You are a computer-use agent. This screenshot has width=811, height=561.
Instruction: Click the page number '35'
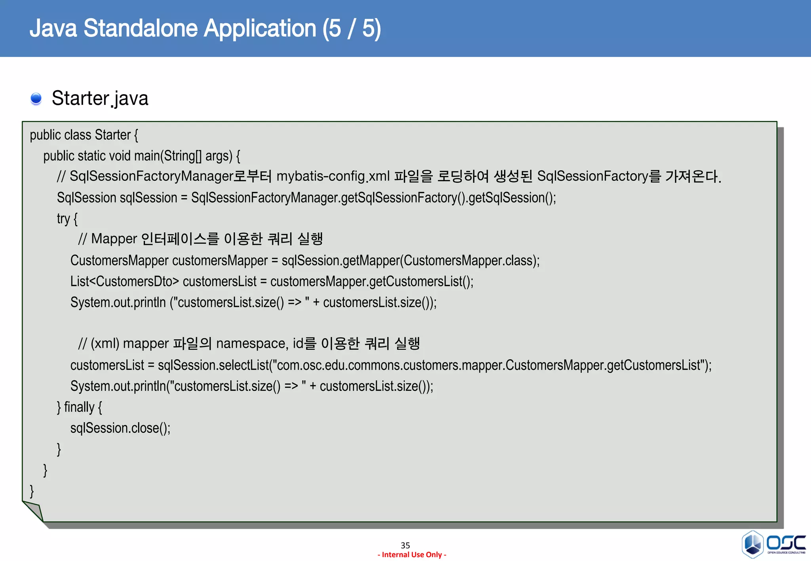coord(405,545)
